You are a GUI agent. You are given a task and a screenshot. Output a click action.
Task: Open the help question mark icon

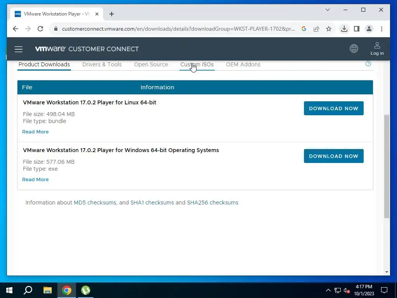click(x=368, y=64)
